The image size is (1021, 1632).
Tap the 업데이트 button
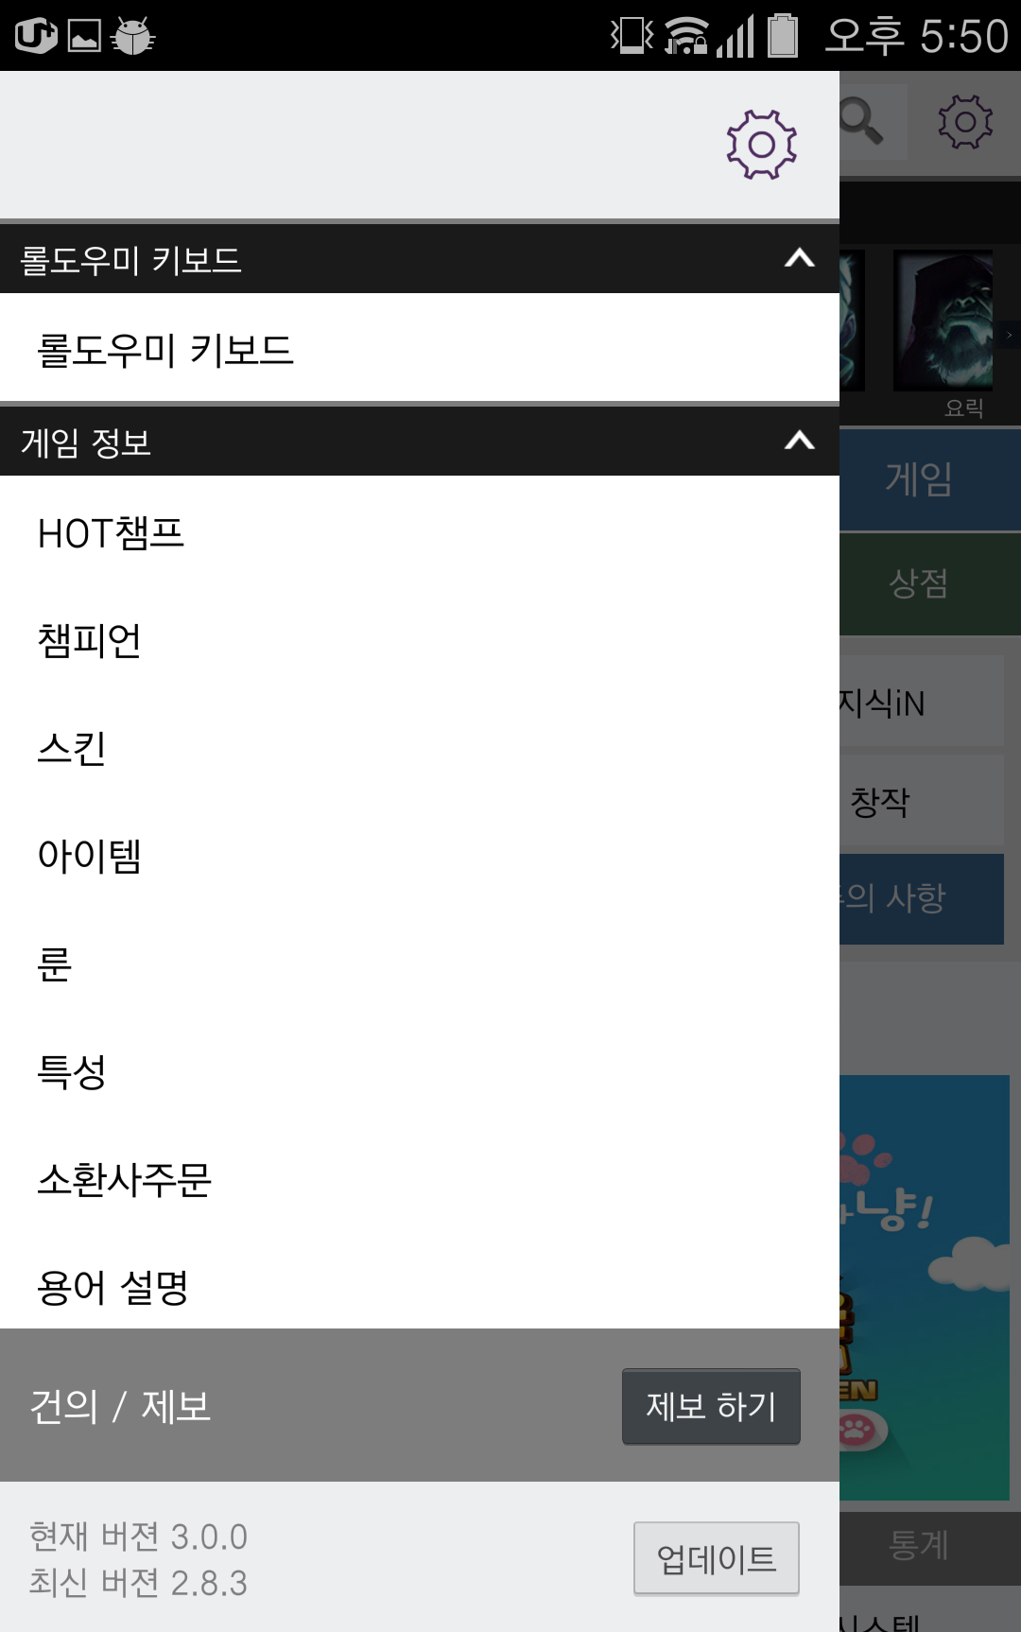point(717,1558)
